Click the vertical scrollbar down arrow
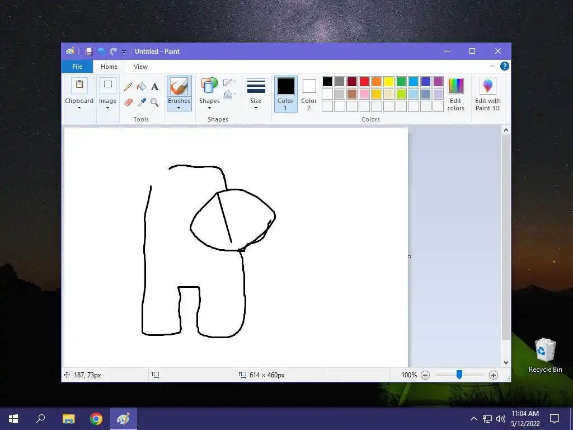 pyautogui.click(x=506, y=363)
